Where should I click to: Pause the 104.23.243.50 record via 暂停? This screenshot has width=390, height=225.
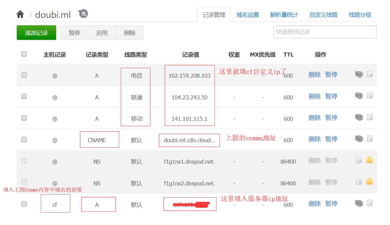click(331, 96)
